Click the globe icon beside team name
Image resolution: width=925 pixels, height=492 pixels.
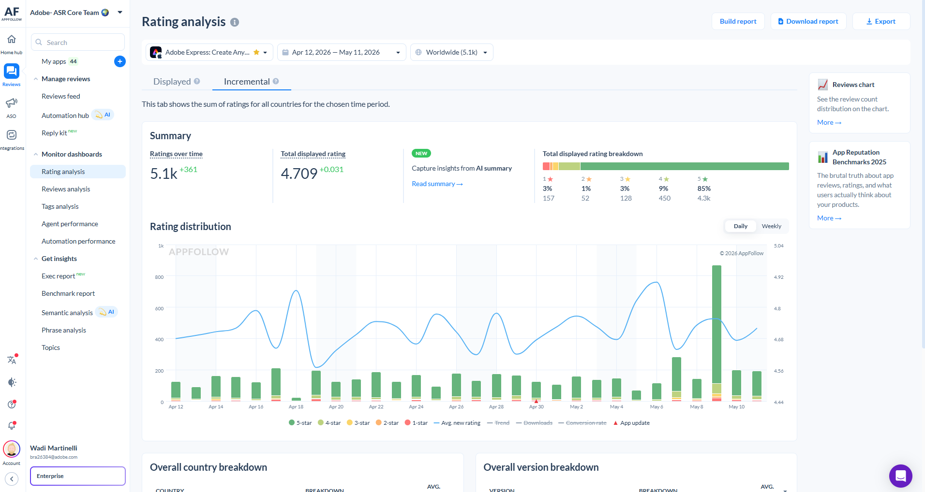tap(105, 13)
